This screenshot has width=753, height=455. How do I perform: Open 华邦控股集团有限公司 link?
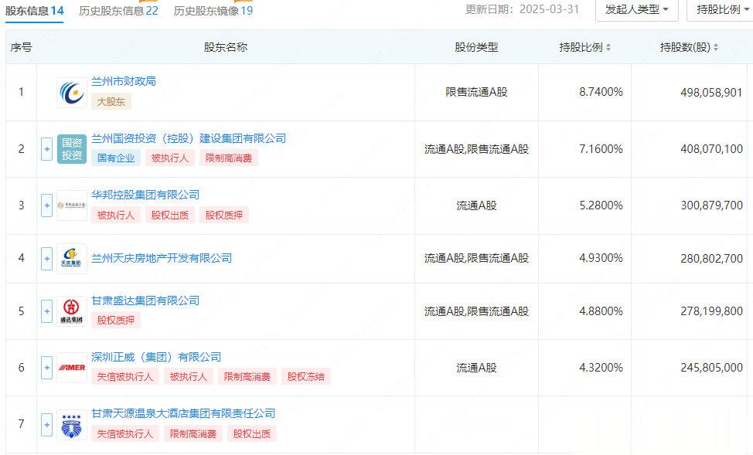(145, 195)
